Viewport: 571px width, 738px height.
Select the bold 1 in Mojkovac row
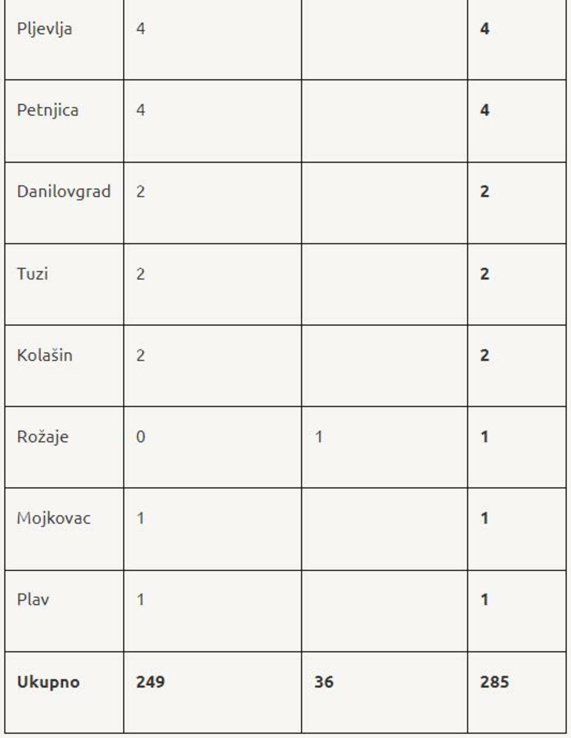point(484,518)
